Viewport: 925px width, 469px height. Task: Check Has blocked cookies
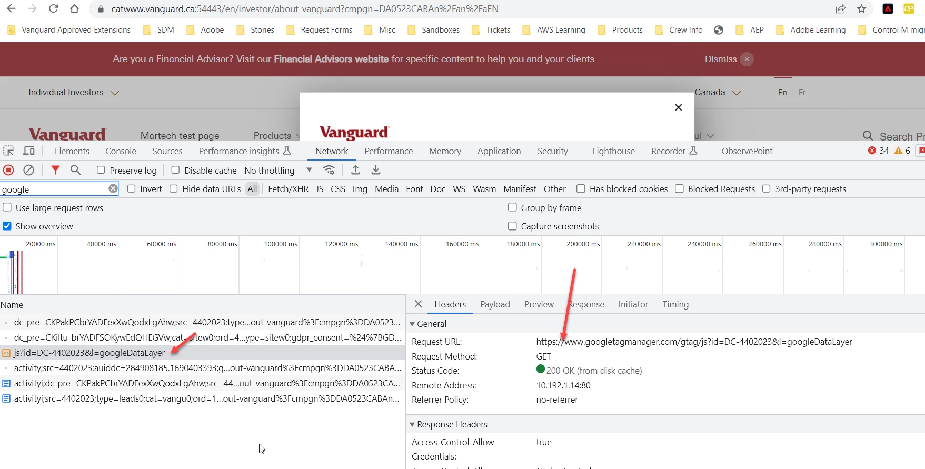(581, 189)
